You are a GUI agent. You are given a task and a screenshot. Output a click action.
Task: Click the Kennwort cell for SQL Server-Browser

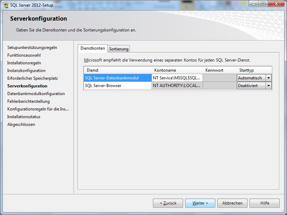coord(220,86)
